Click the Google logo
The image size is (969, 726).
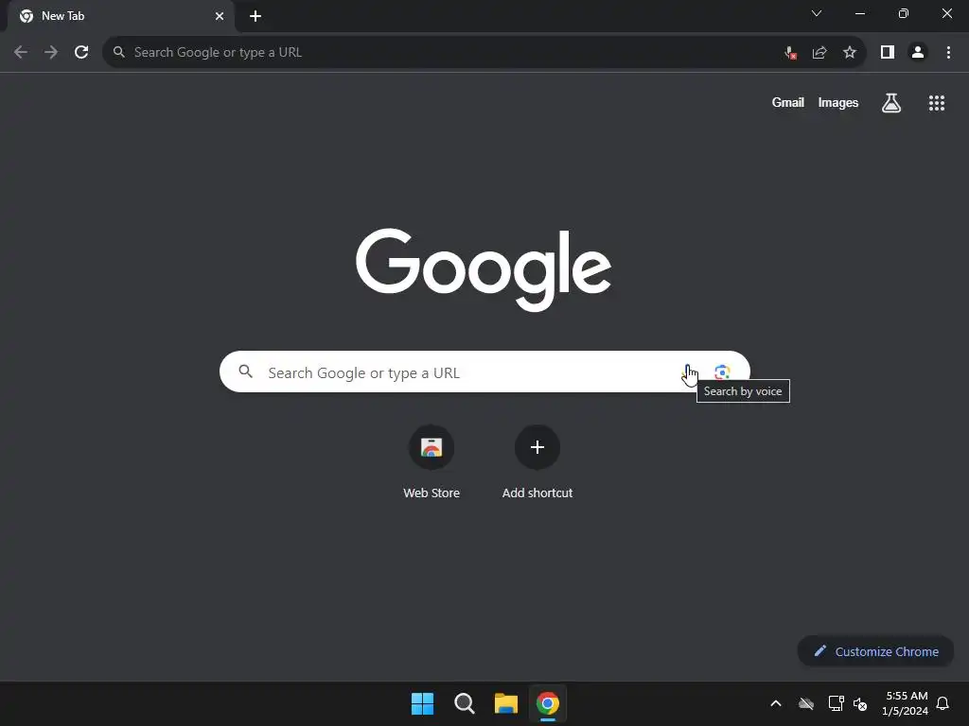click(484, 269)
